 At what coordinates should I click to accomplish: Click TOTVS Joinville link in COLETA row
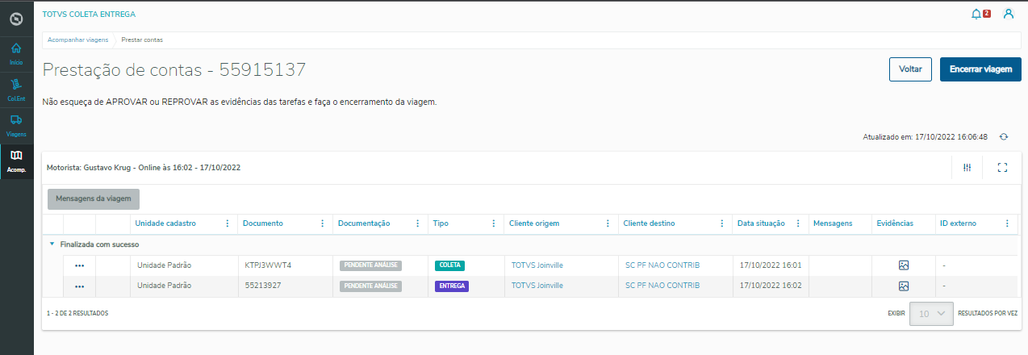[537, 265]
